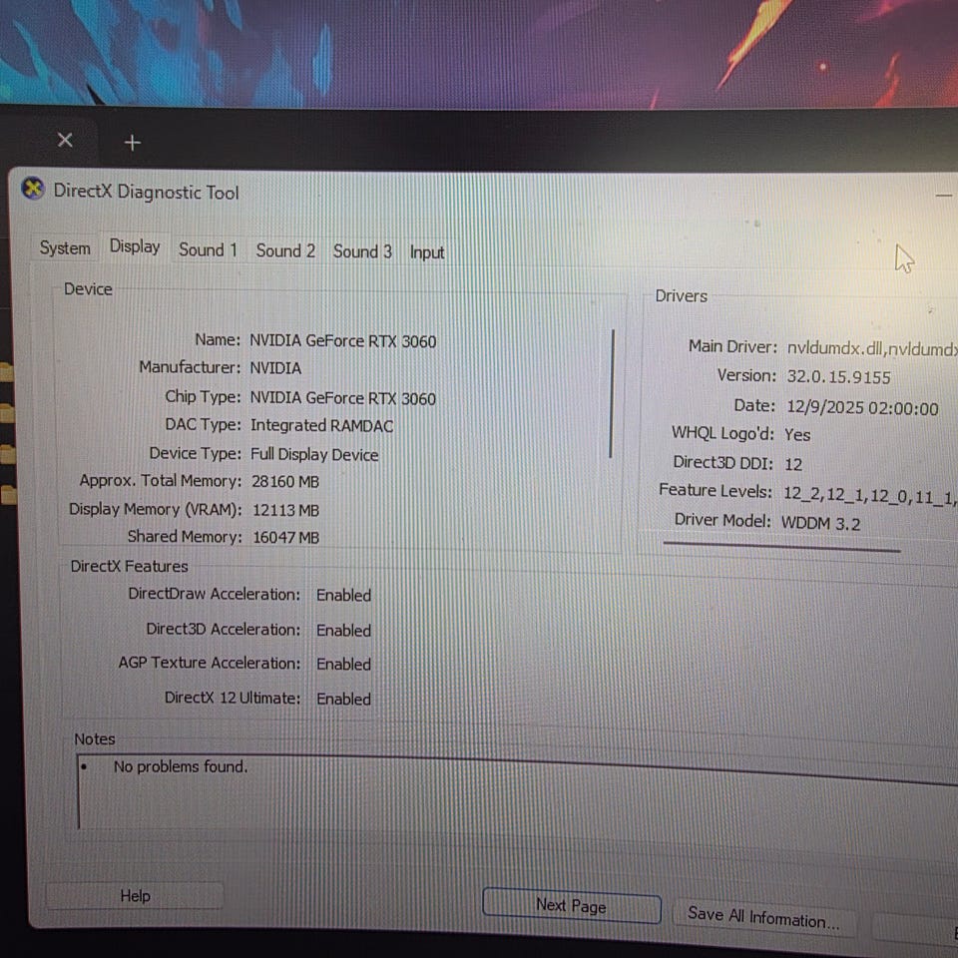Image resolution: width=958 pixels, height=958 pixels.
Task: Click Main Driver nvldumdx.dll value
Action: [872, 349]
